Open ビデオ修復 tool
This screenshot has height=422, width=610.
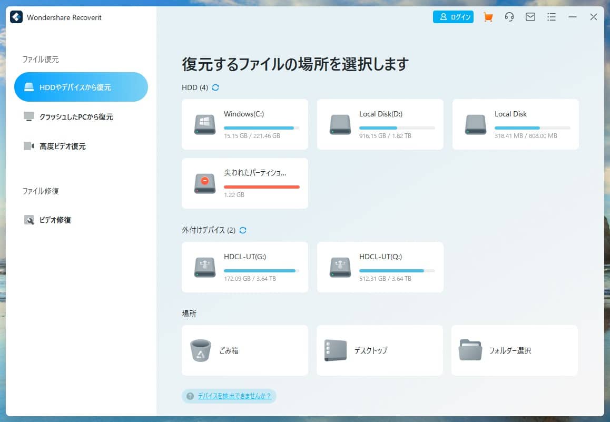[x=55, y=220]
